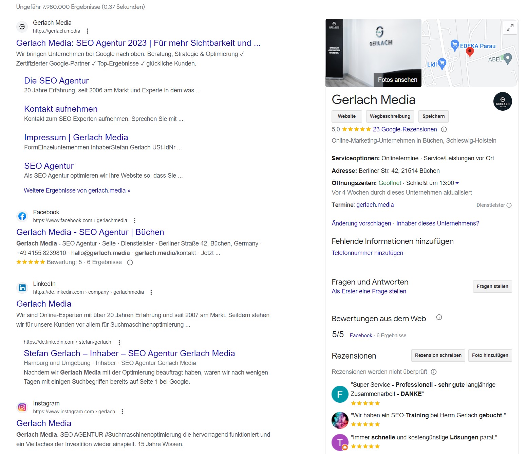
Task: Open the menu for the stefan-gerlach LinkedIn result
Action: (x=119, y=342)
